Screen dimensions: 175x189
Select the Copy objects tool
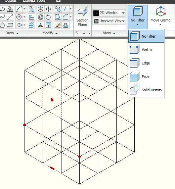58,9
